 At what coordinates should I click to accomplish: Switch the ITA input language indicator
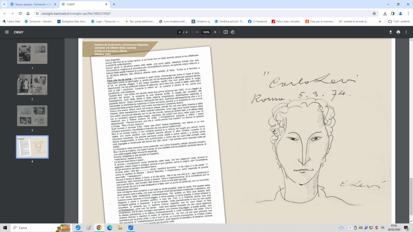tap(382, 228)
